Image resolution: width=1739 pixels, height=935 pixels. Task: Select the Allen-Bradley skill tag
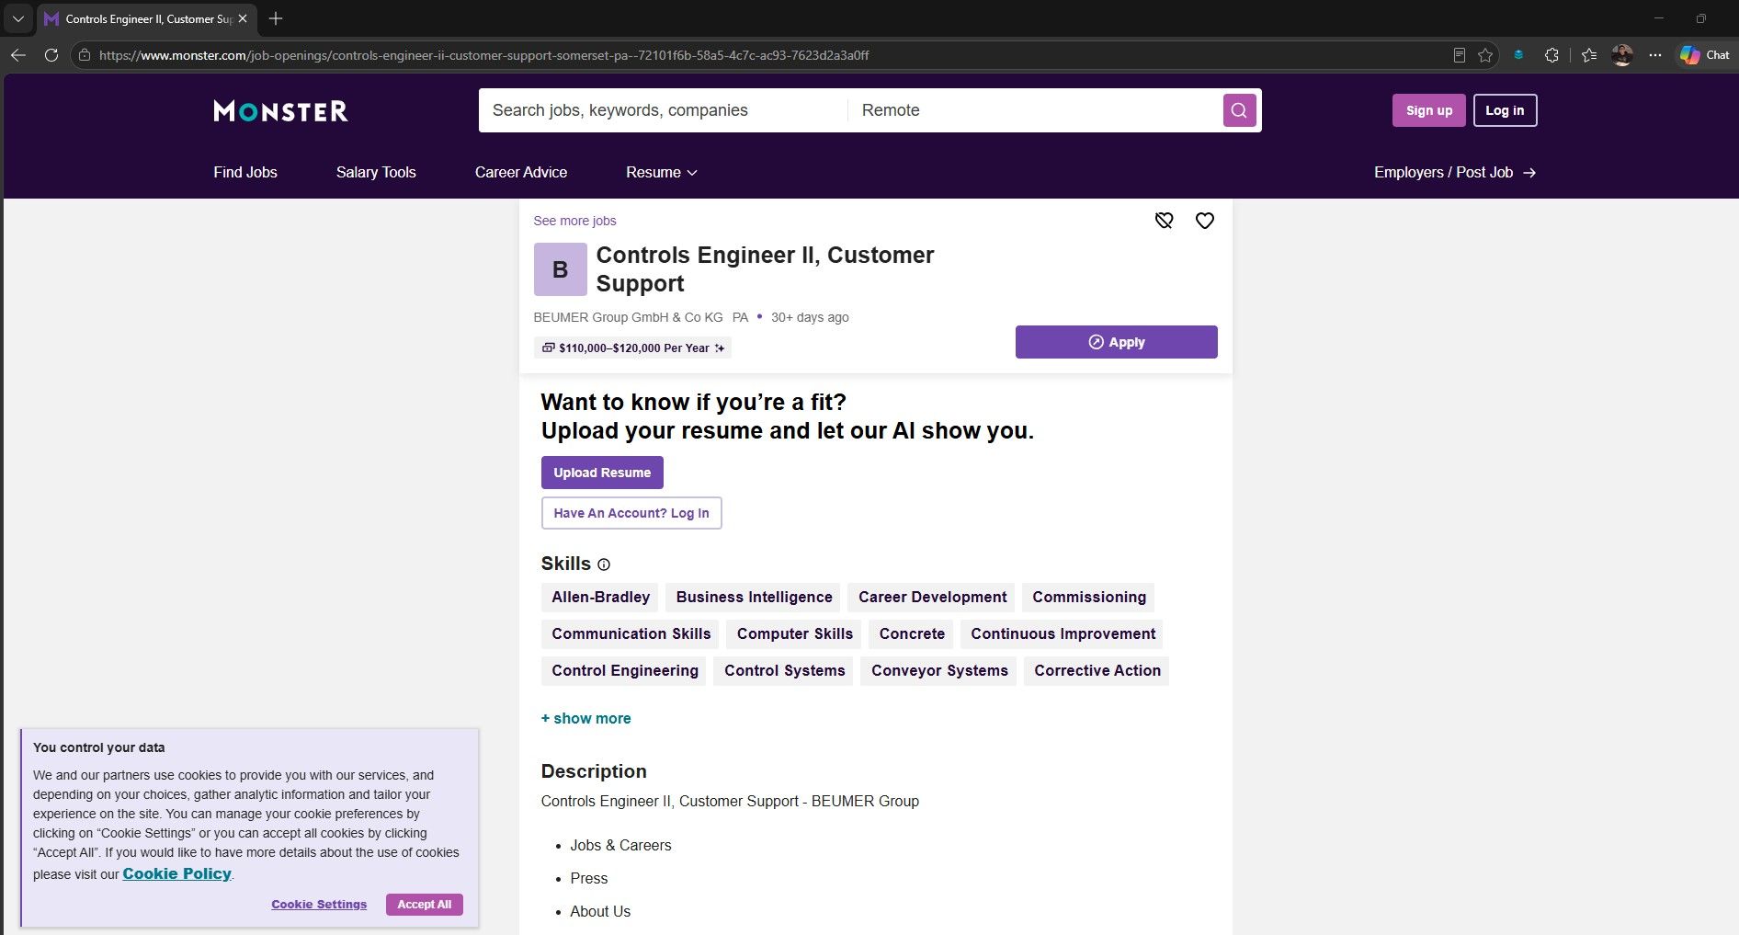tap(600, 598)
